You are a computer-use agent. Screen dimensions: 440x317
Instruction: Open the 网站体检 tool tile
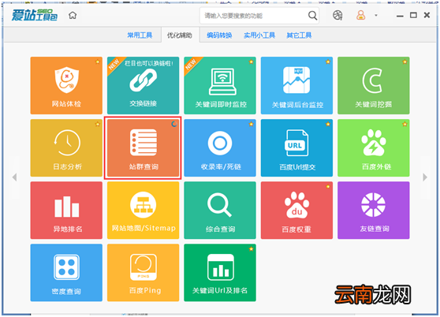click(66, 85)
